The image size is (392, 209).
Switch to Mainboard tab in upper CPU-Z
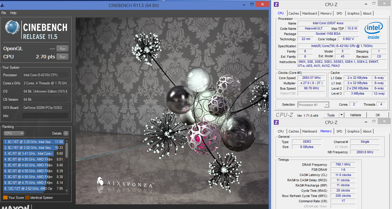tap(310, 13)
